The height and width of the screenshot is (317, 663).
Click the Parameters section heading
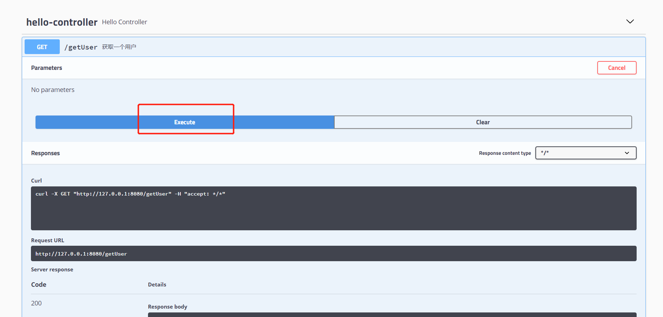tap(46, 68)
